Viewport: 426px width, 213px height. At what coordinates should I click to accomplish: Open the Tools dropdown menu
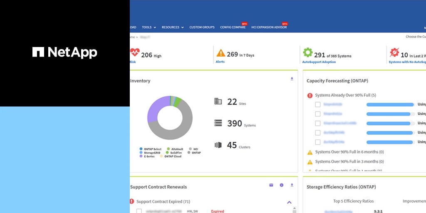click(x=149, y=27)
